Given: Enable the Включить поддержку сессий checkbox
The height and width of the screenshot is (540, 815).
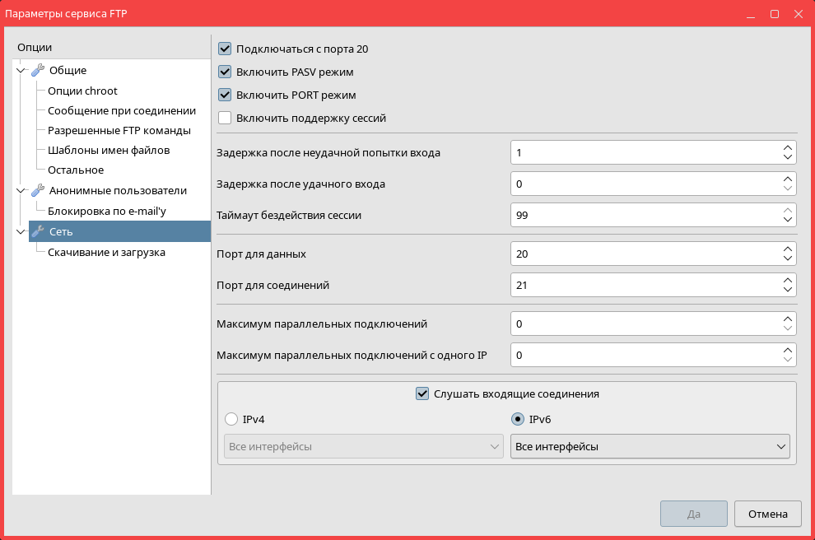Looking at the screenshot, I should [225, 118].
